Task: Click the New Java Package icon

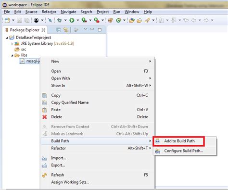Action: [x=111, y=20]
